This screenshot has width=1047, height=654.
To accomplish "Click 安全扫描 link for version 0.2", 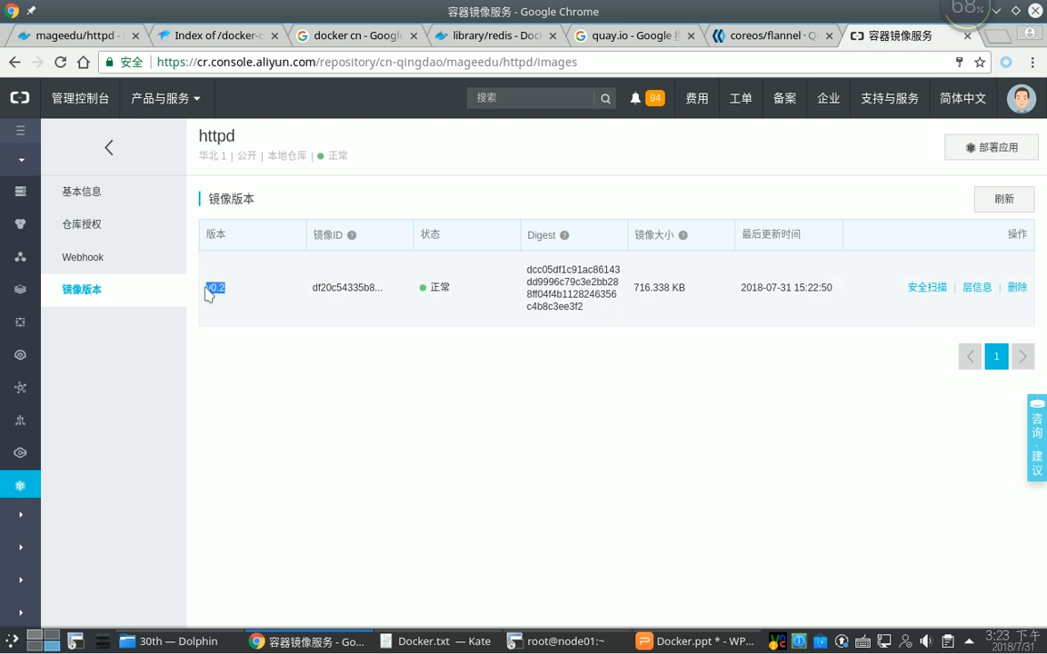I will [x=927, y=288].
